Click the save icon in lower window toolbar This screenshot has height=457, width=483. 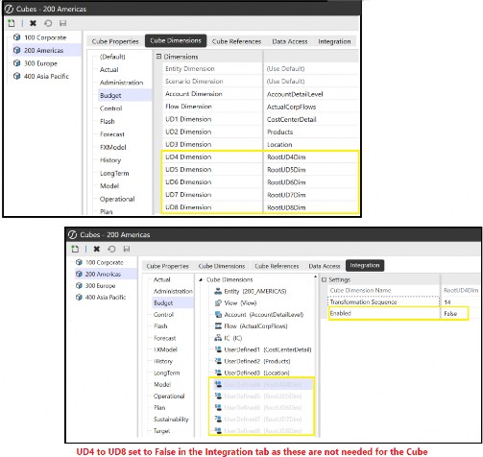(127, 249)
